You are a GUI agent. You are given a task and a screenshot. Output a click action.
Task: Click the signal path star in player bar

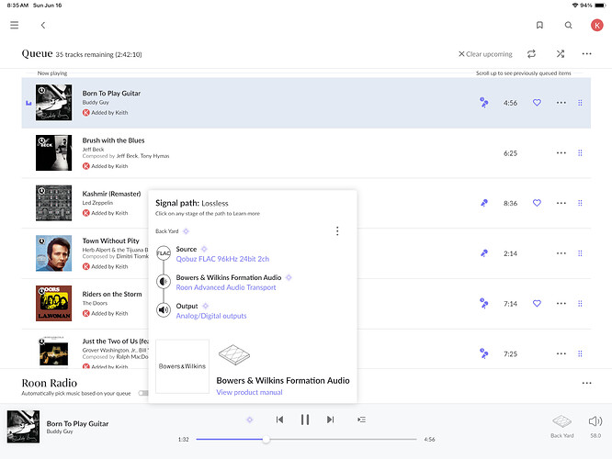pos(250,420)
